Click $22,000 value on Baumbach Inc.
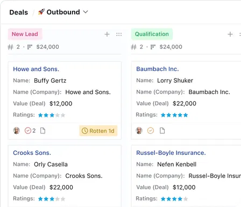This screenshot has height=207, width=241. tap(185, 103)
